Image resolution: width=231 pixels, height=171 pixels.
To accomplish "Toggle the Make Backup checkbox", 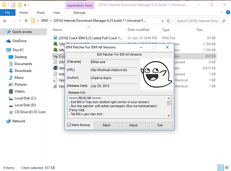I will point(69,125).
